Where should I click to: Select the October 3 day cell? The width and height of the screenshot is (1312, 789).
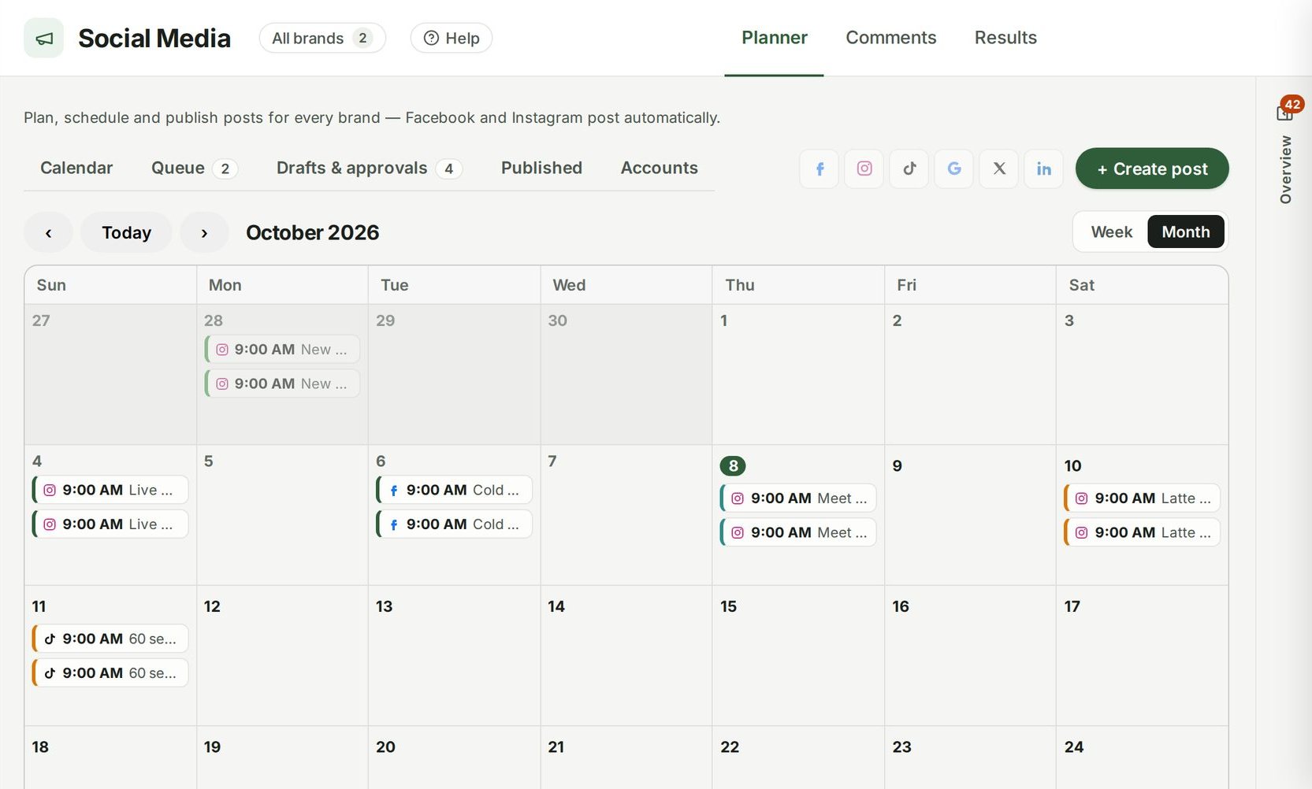pos(1142,375)
